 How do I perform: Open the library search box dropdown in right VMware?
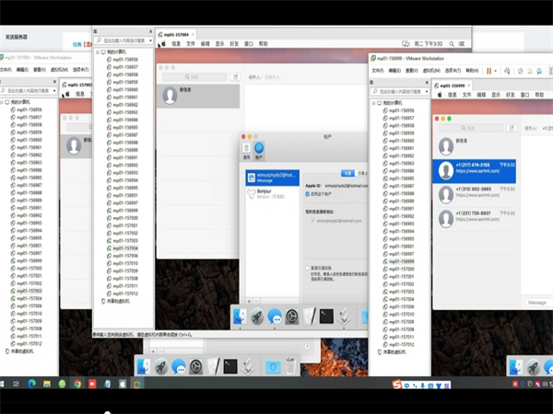[x=427, y=89]
